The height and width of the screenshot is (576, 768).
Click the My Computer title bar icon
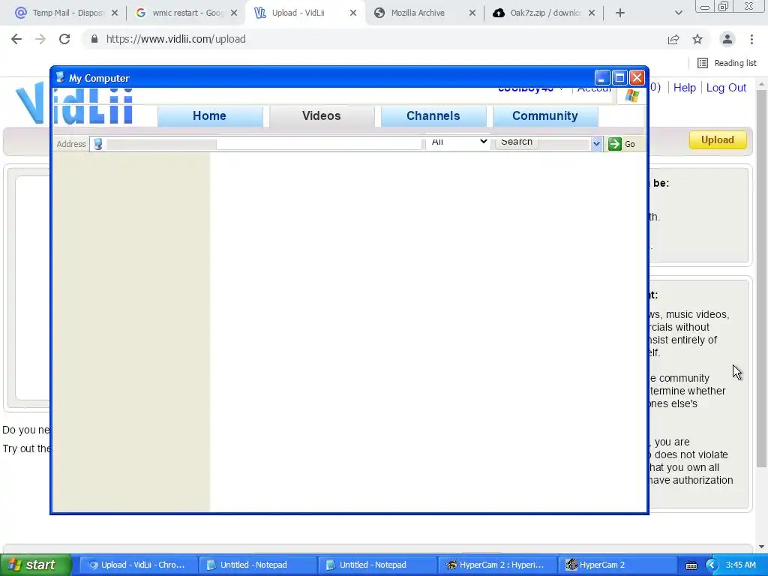(60, 77)
